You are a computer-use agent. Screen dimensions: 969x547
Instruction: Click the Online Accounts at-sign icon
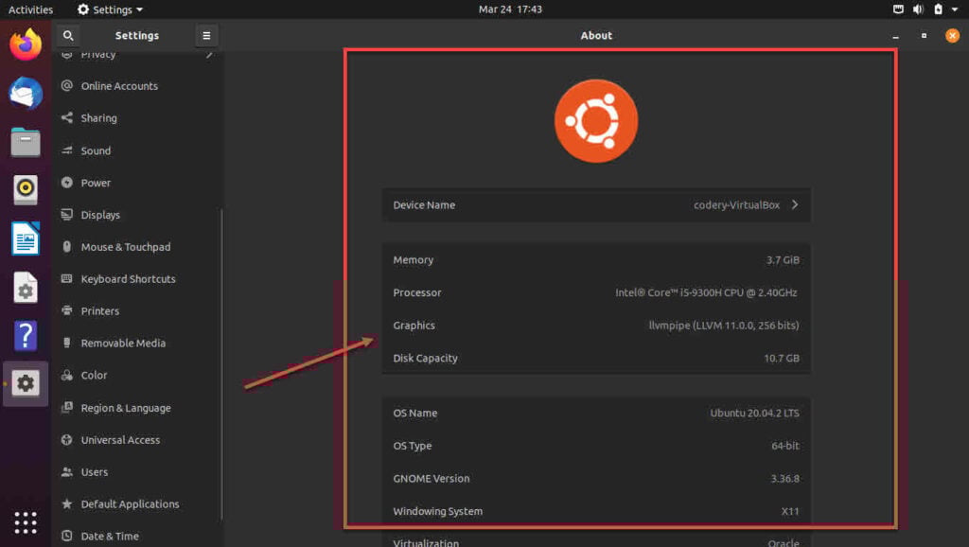67,85
